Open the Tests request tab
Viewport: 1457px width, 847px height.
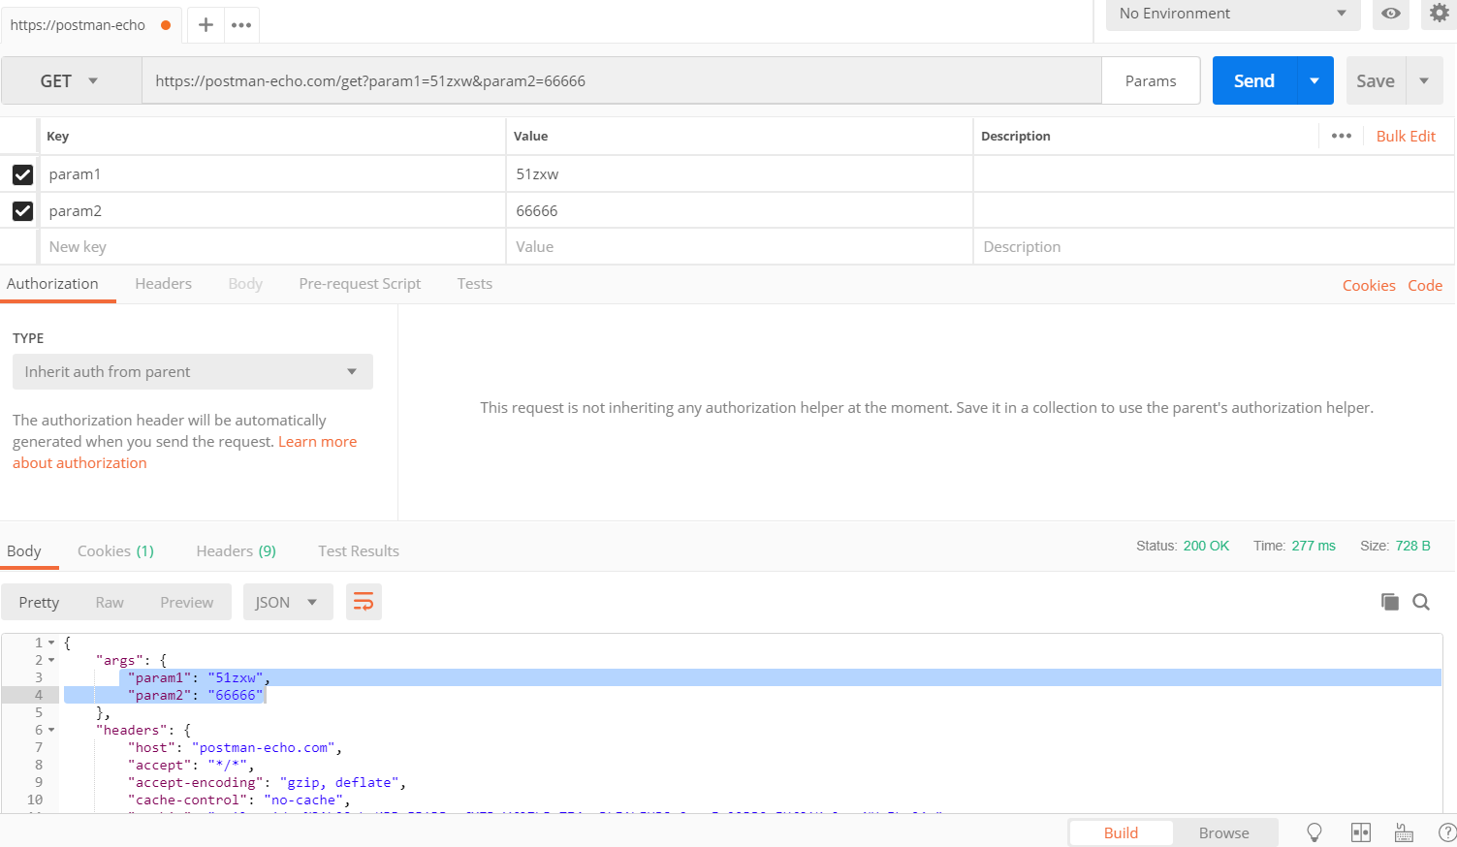[x=475, y=284]
